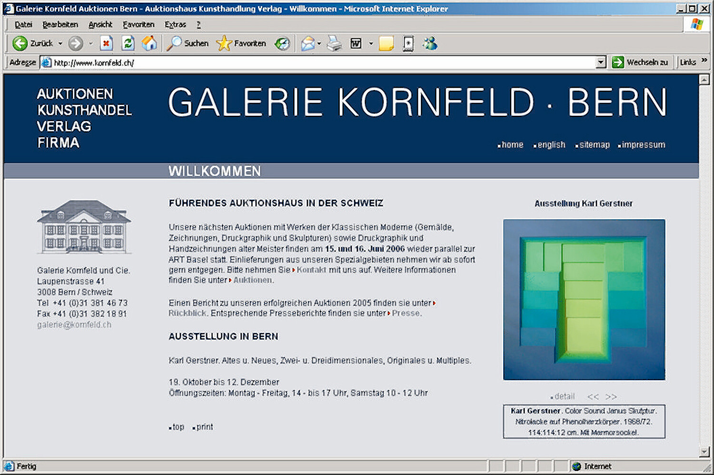The width and height of the screenshot is (714, 475).
Task: Open the Messenger buddies icon
Action: pos(430,43)
